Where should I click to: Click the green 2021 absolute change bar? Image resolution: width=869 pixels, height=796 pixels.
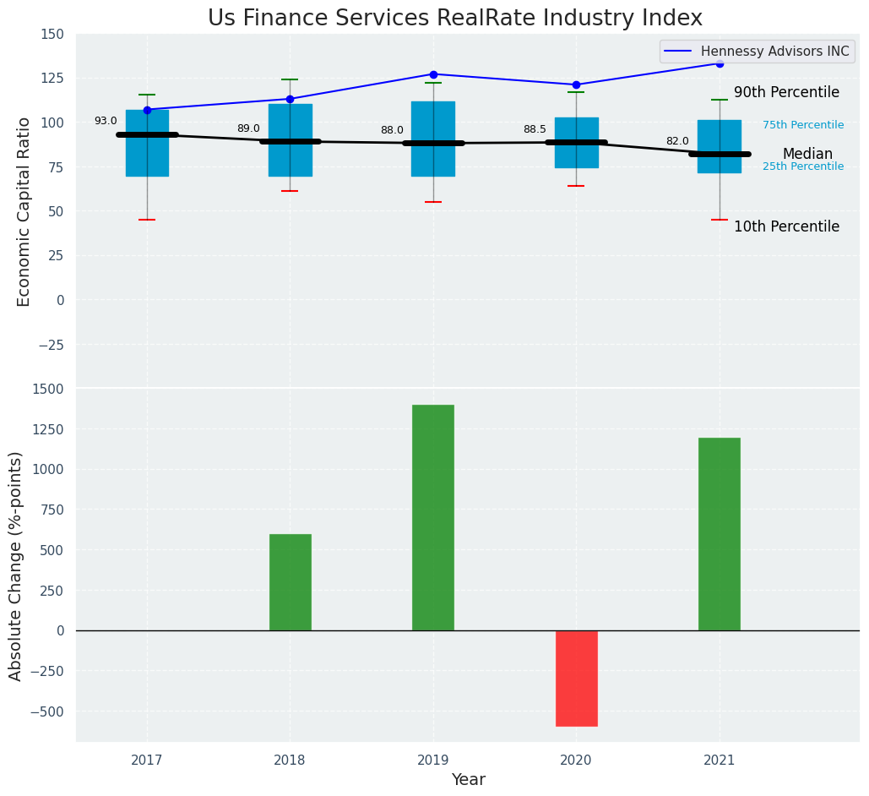coord(720,533)
